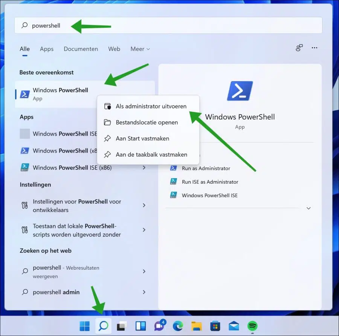This screenshot has width=339, height=336.
Task: Click the Windows PowerShell (x86) app icon
Action: click(24, 151)
